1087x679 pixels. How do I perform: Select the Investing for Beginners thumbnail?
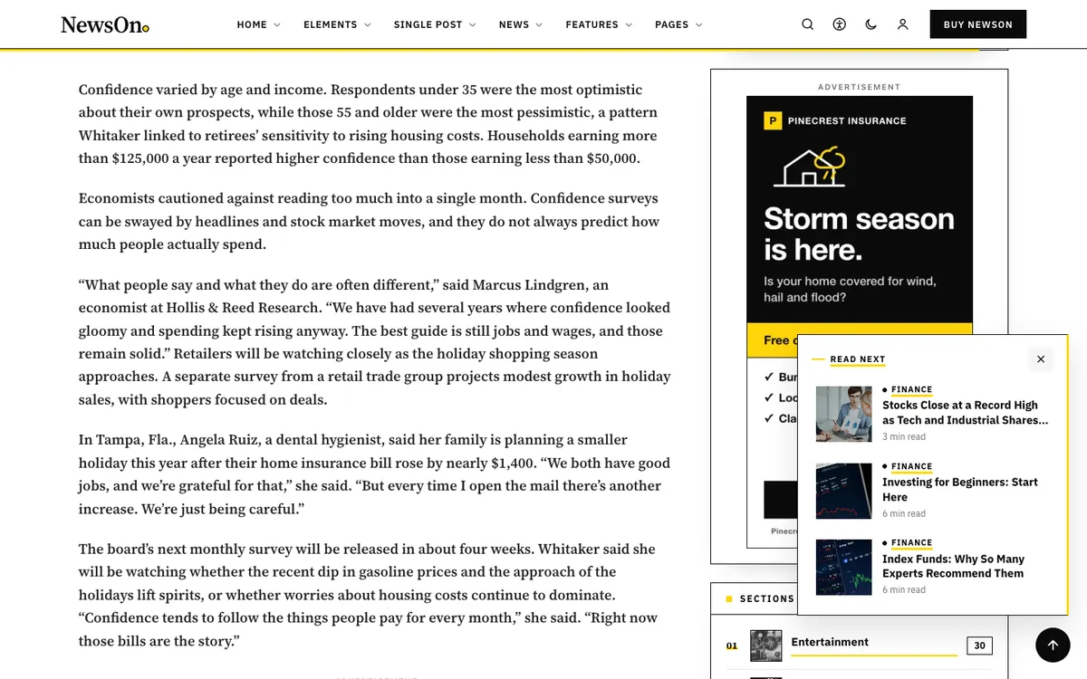pos(843,491)
